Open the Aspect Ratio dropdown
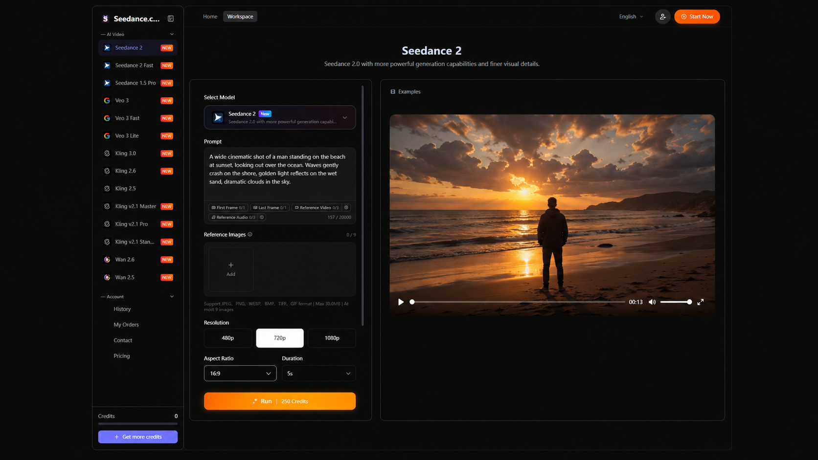The height and width of the screenshot is (460, 818). pos(240,373)
